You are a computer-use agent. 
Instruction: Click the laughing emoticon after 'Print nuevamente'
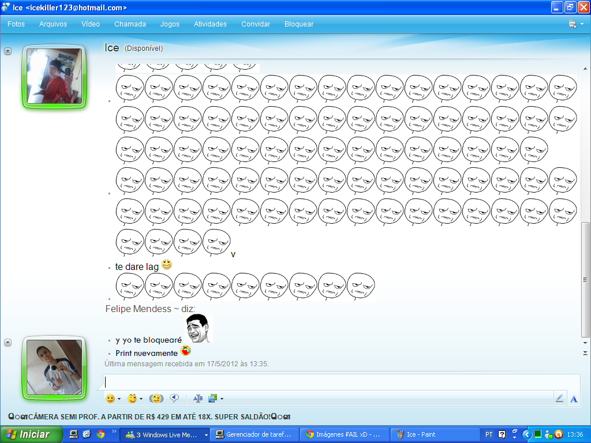click(x=186, y=351)
